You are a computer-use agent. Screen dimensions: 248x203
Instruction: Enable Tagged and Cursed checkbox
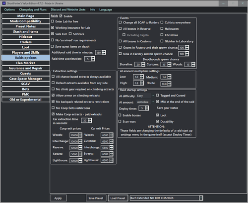[x=158, y=95]
